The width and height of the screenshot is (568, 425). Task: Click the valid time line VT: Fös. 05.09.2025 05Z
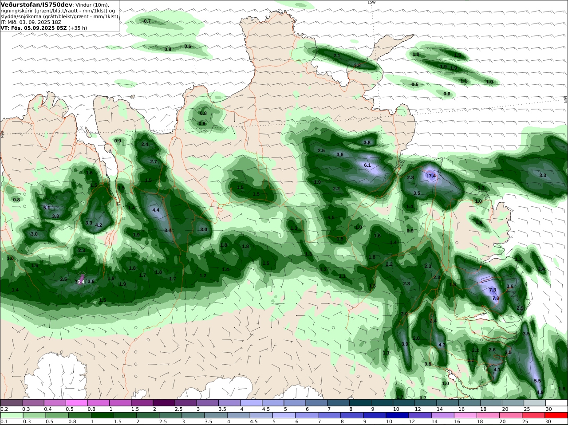(x=33, y=28)
